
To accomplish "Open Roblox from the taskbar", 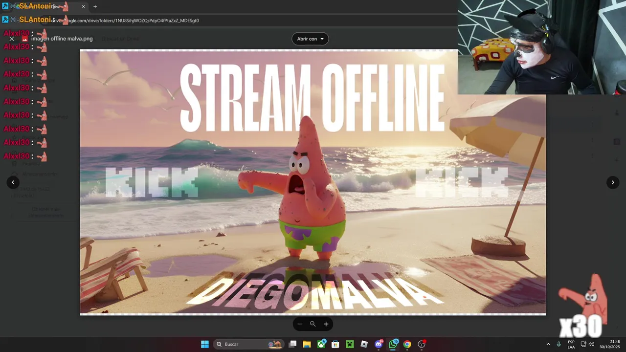I will [x=364, y=344].
